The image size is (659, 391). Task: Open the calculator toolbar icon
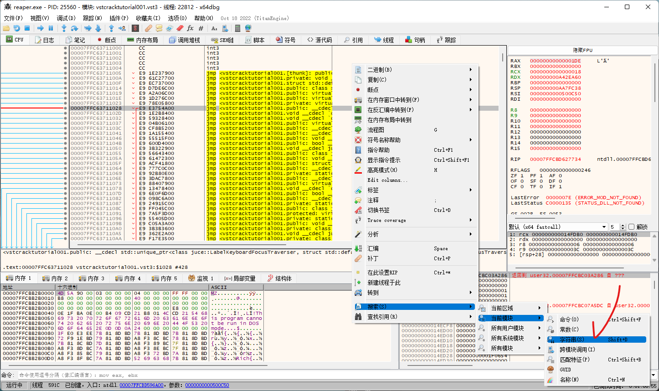[x=237, y=28]
